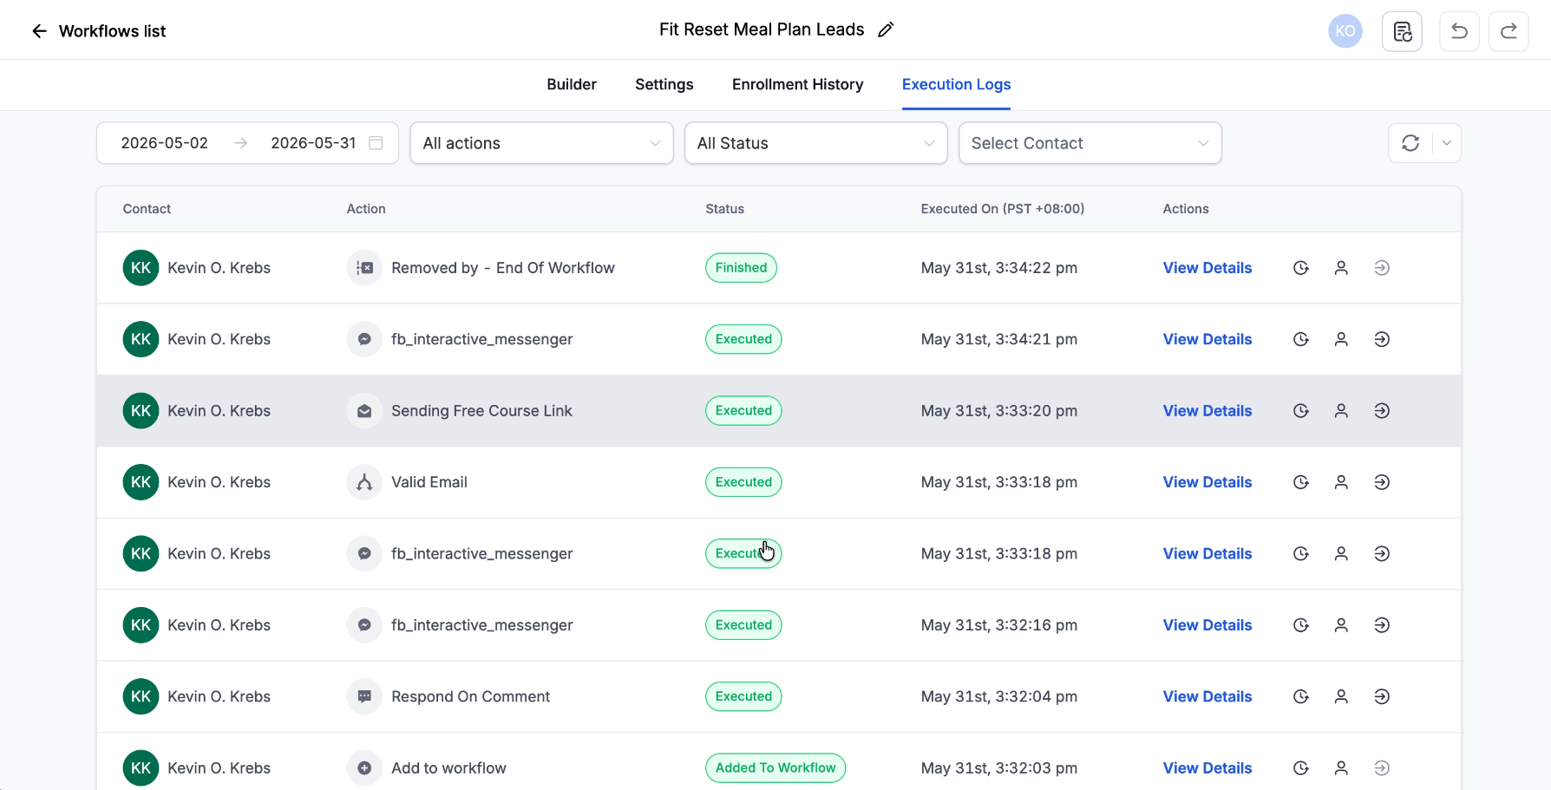Open contact icon in Sending Free Course Link row
The height and width of the screenshot is (790, 1551).
click(1341, 411)
